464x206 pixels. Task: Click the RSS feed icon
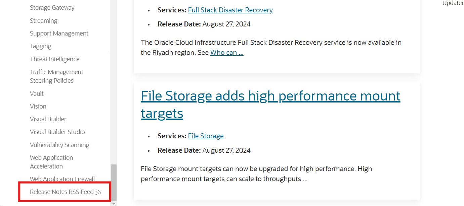pyautogui.click(x=98, y=193)
